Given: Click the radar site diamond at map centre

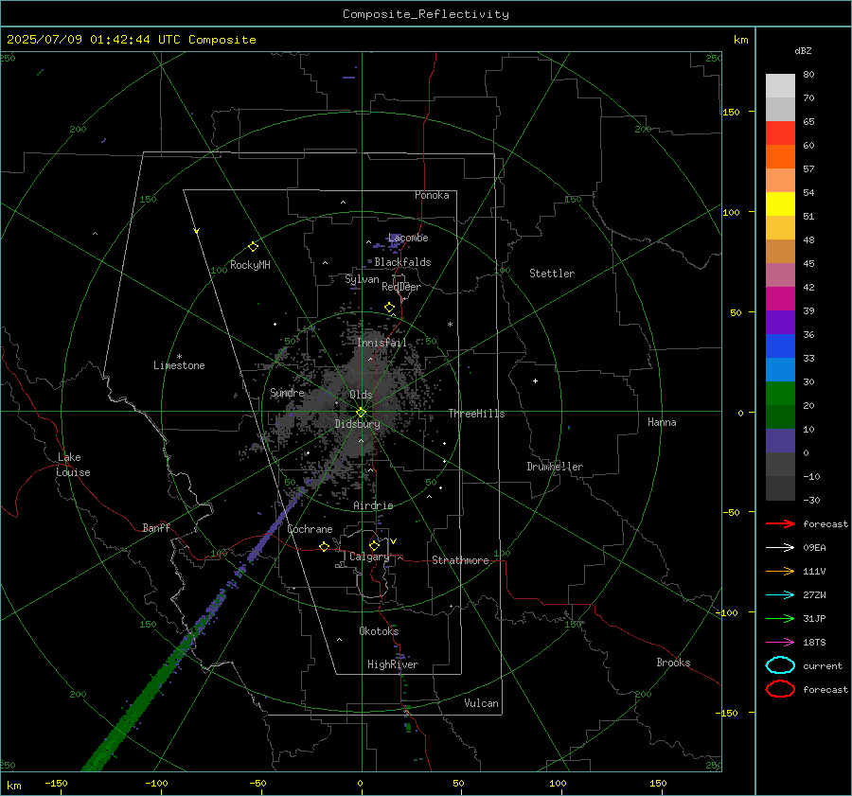Looking at the screenshot, I should point(361,413).
